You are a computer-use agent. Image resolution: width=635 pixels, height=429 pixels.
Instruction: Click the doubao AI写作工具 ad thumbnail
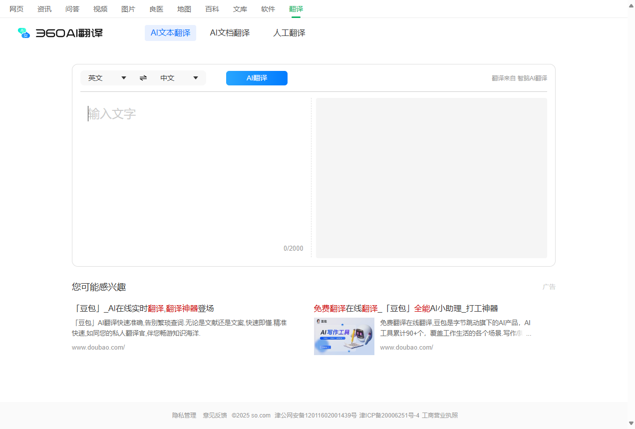(344, 336)
